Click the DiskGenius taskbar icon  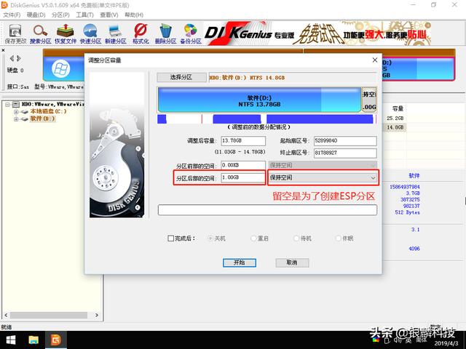pyautogui.click(x=55, y=340)
